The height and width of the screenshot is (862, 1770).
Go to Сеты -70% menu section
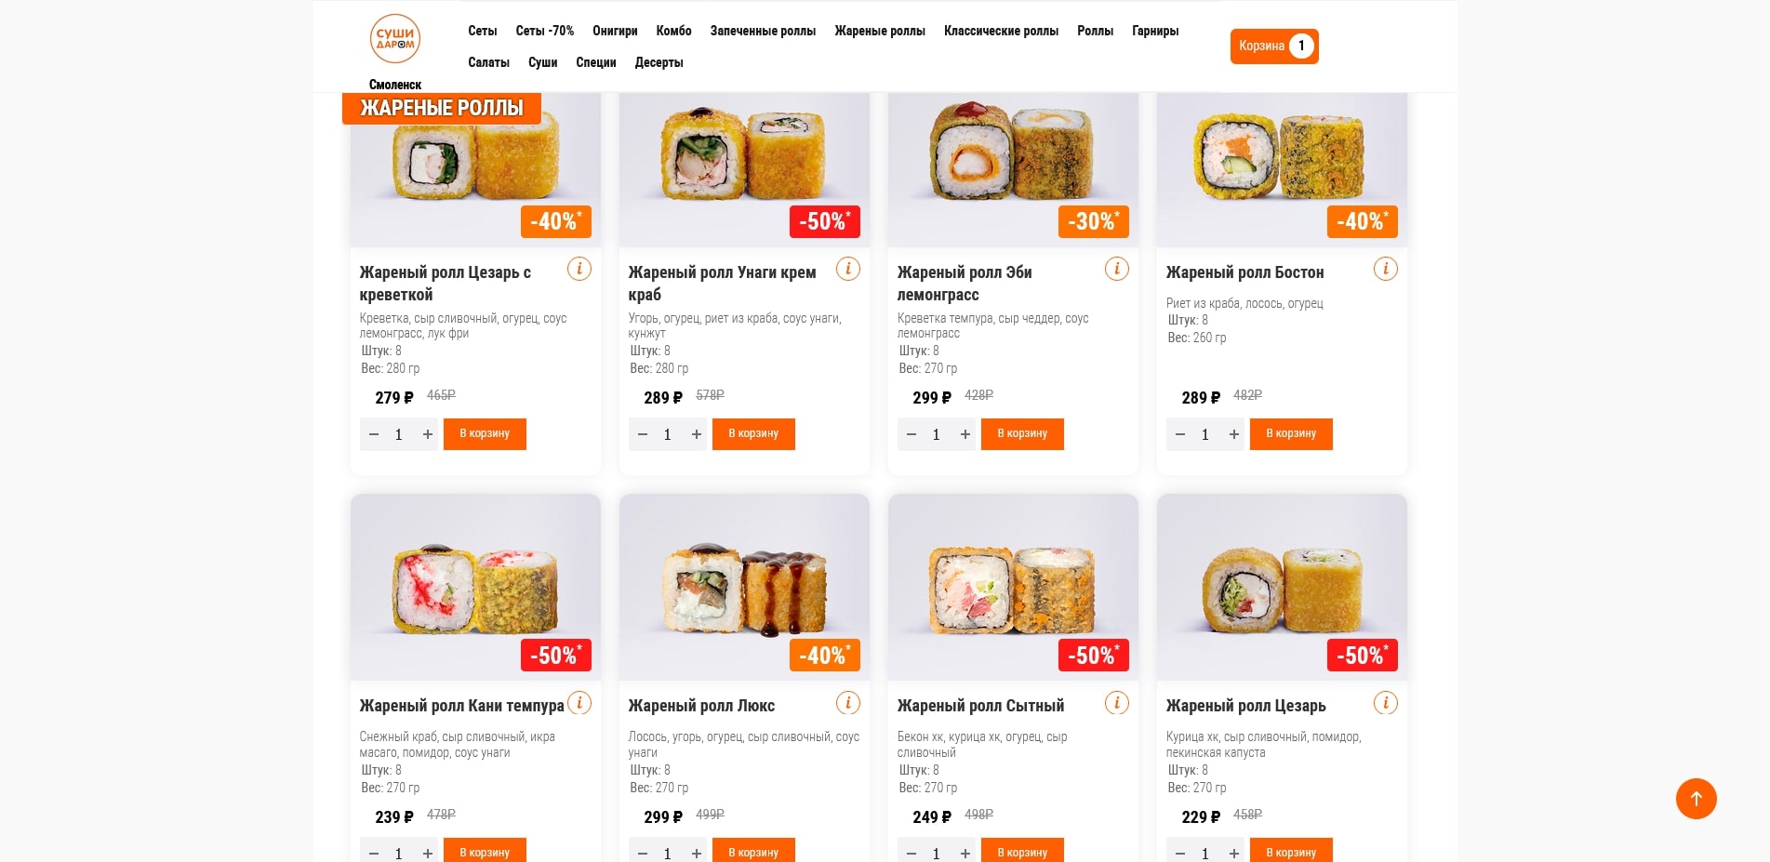pos(544,31)
